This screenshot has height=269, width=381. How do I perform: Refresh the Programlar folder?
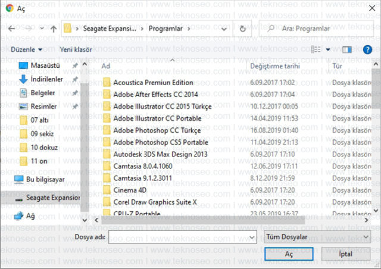pos(242,29)
